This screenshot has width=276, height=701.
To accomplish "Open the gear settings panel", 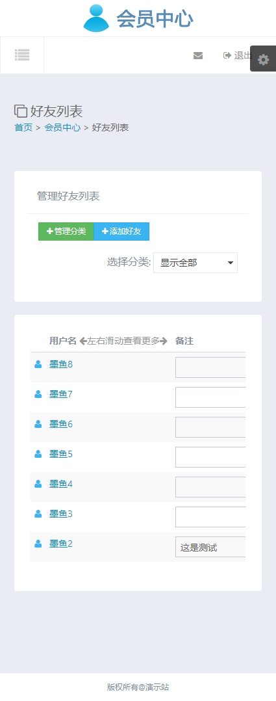I will [x=264, y=59].
